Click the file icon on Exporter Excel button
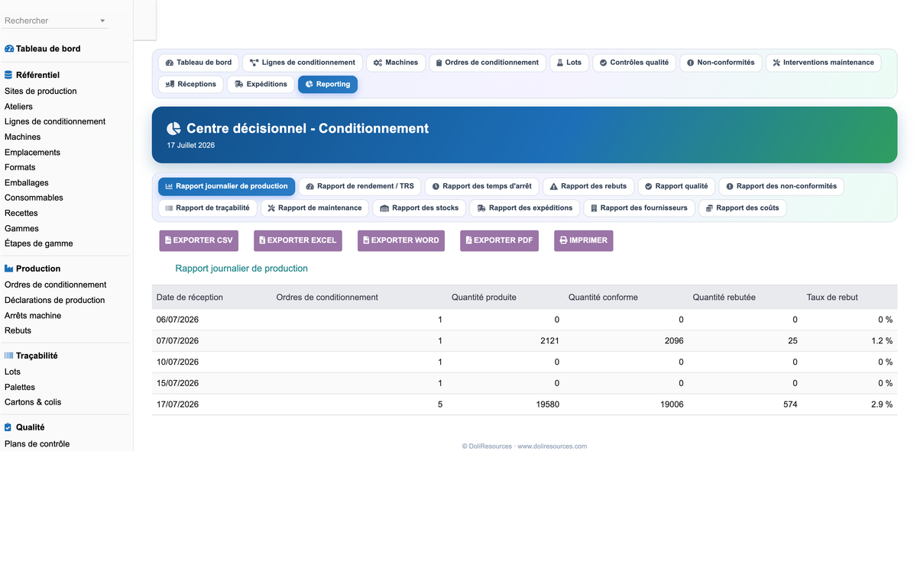This screenshot has height=567, width=917. tap(262, 240)
